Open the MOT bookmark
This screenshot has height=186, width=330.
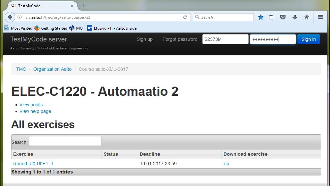click(x=77, y=28)
